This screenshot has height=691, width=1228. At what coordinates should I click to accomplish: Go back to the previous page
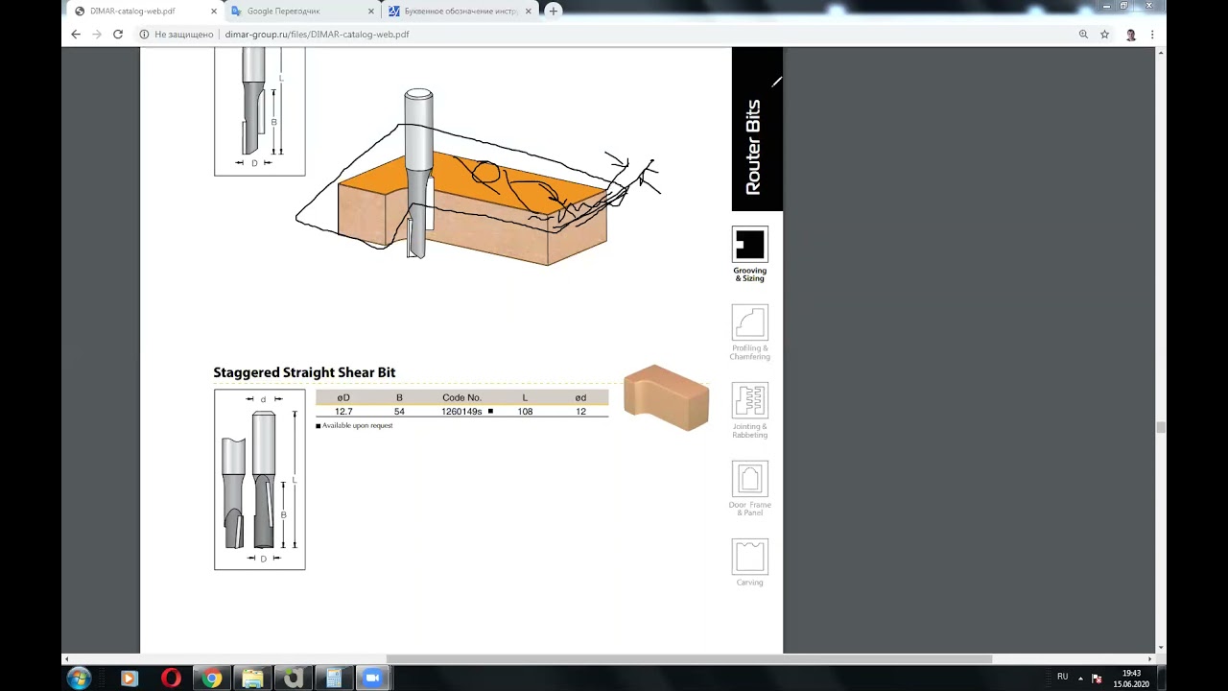coord(76,34)
